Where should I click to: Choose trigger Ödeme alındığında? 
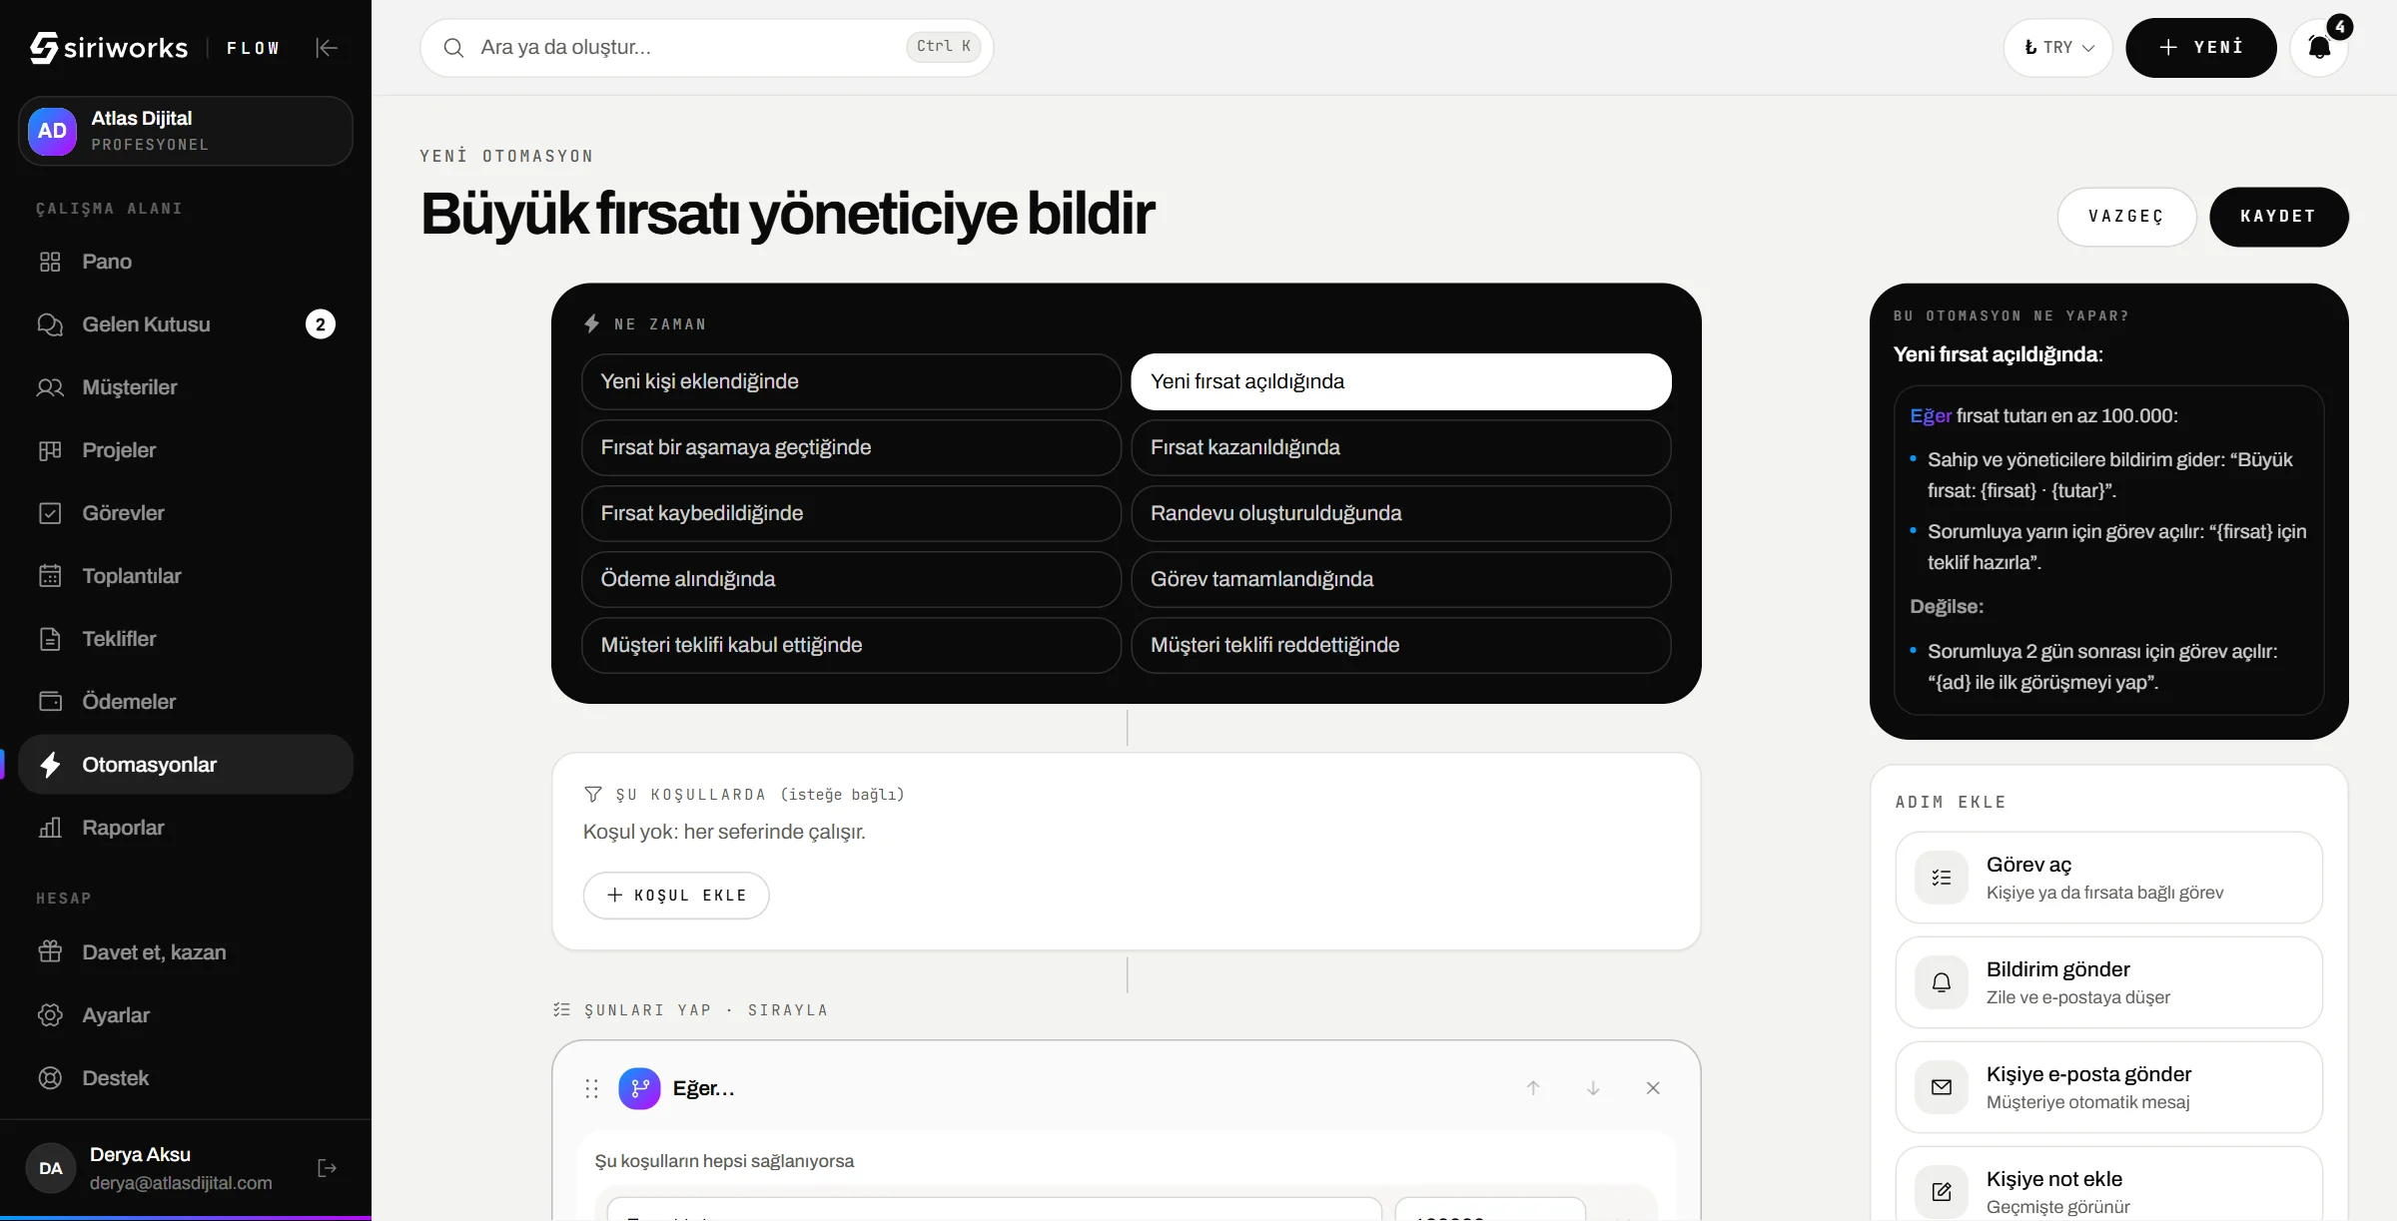pos(851,579)
